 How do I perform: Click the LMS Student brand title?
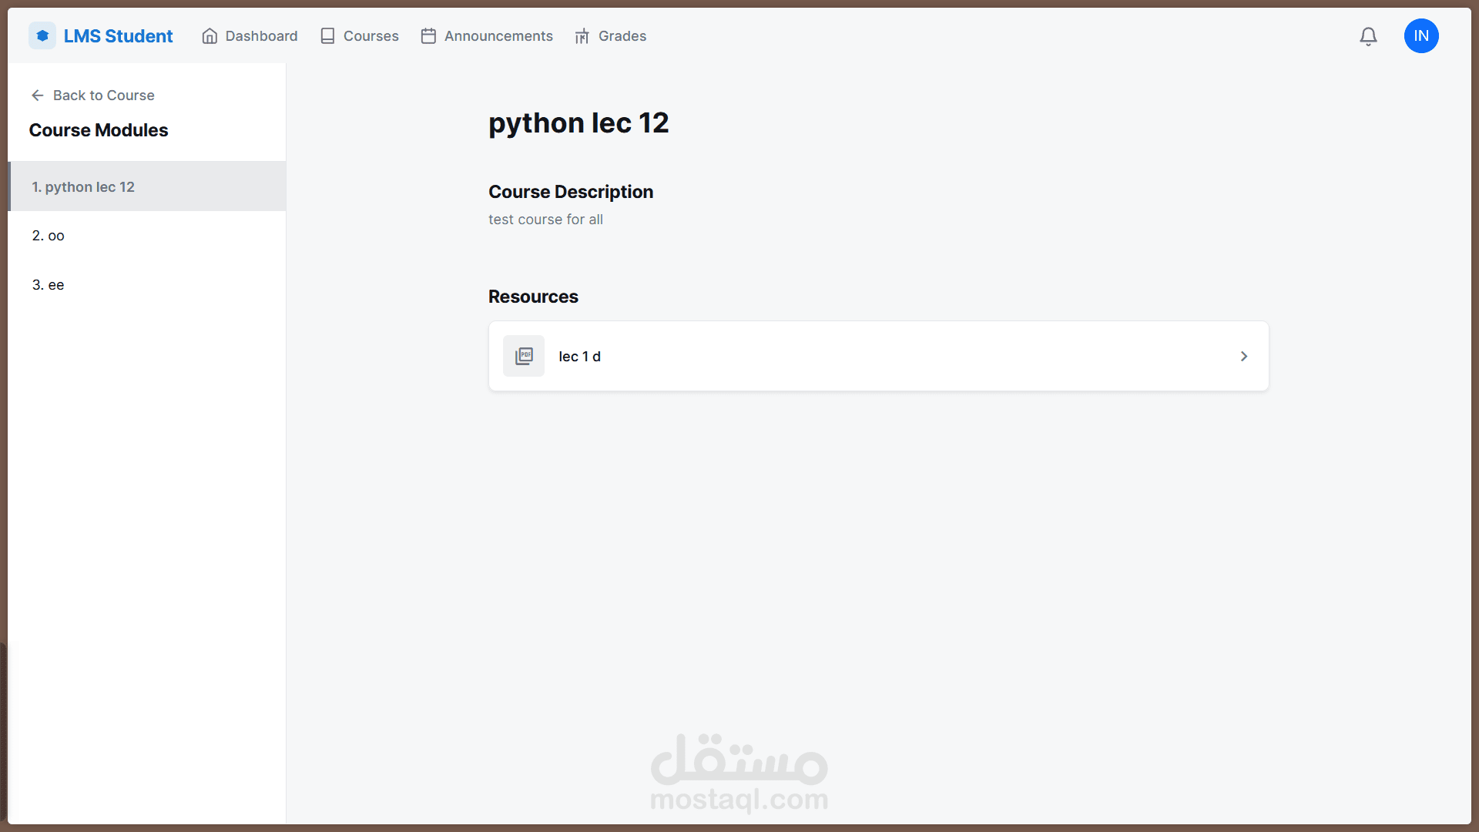(118, 36)
